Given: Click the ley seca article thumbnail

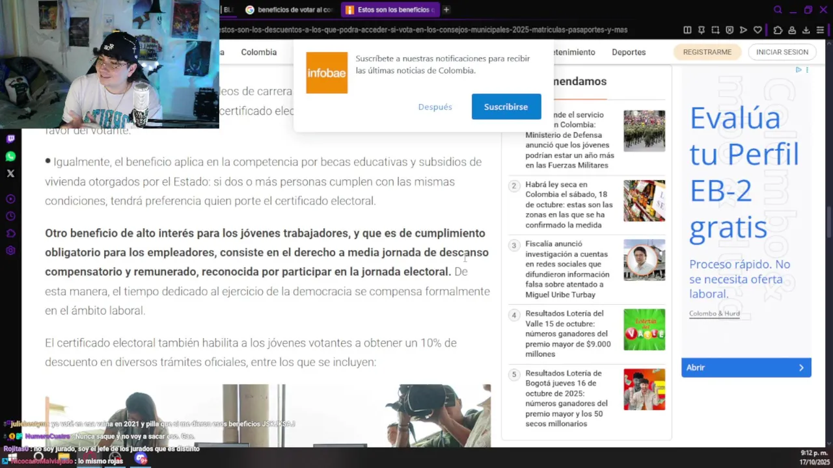Looking at the screenshot, I should [644, 201].
